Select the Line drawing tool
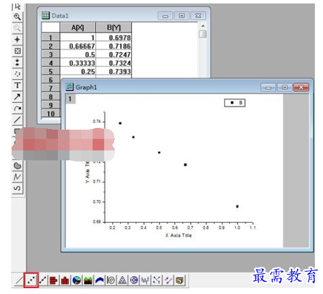Viewport: 323px width, 294px height. (x=17, y=120)
